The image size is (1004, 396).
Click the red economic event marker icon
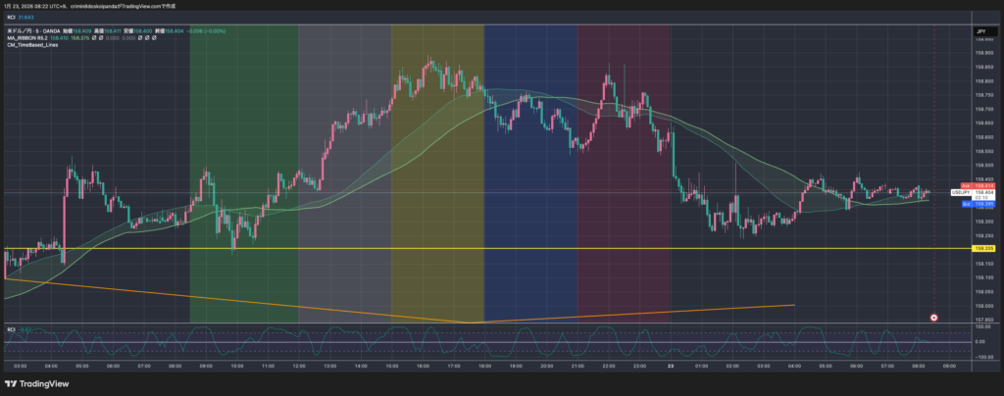pos(933,318)
